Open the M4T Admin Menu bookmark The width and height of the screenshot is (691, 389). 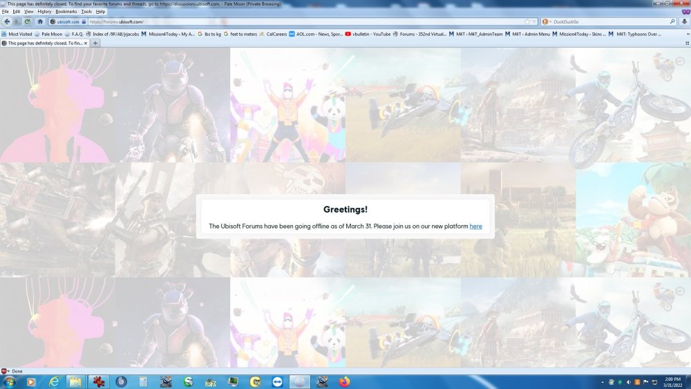(527, 34)
